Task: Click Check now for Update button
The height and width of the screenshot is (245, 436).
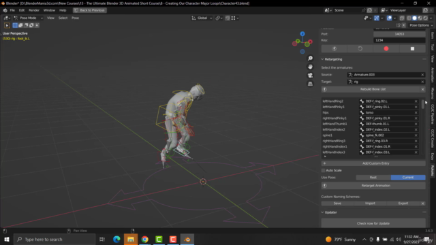Action: (373, 224)
